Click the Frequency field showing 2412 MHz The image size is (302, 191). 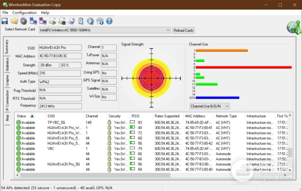tap(60, 106)
